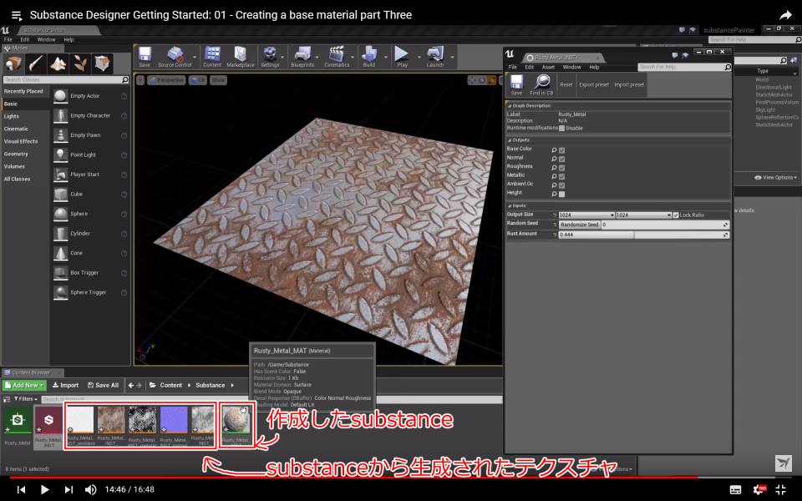Check the Runtime modifications Disable checkbox

pyautogui.click(x=561, y=129)
